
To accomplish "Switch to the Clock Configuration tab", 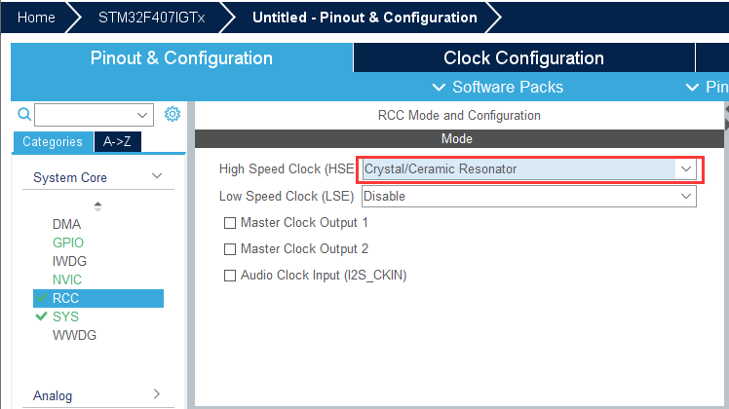I will [523, 58].
